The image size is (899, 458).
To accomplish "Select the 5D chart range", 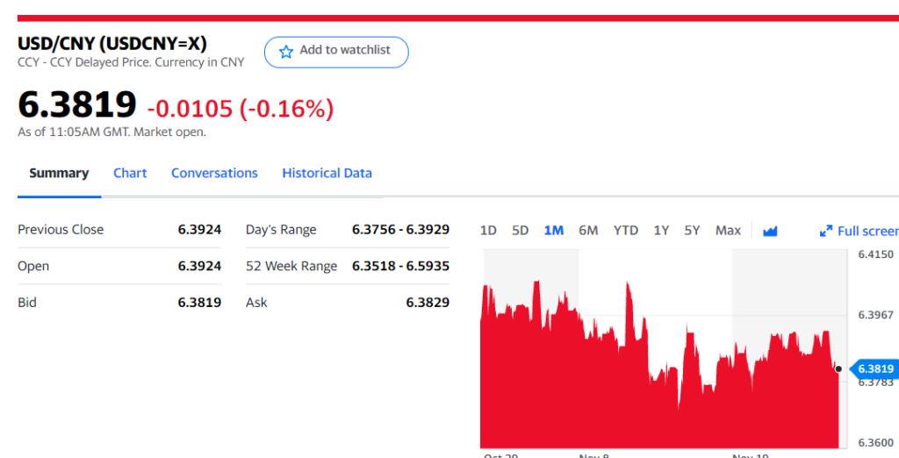I will point(520,231).
